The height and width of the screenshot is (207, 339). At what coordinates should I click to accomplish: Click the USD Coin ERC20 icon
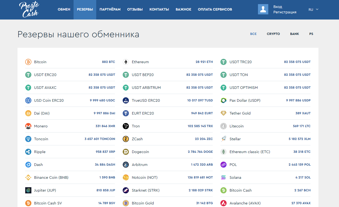coord(28,100)
